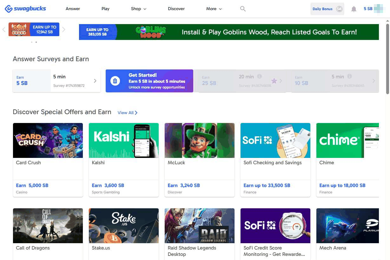
Task: Expand the Shop menu
Action: [139, 9]
